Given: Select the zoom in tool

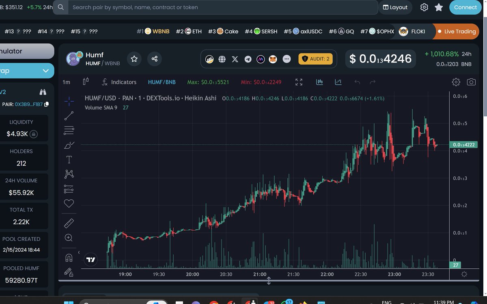Looking at the screenshot, I should pyautogui.click(x=69, y=238).
